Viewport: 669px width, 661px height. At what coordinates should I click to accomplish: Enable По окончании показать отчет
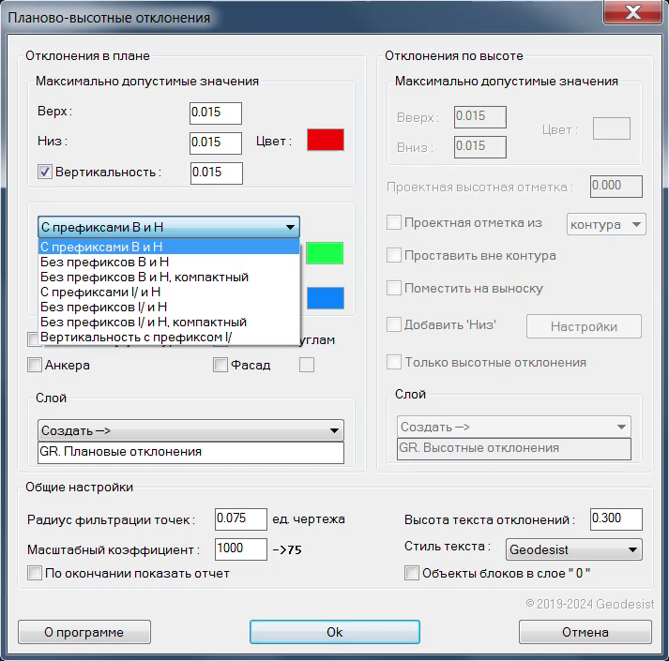(x=36, y=573)
